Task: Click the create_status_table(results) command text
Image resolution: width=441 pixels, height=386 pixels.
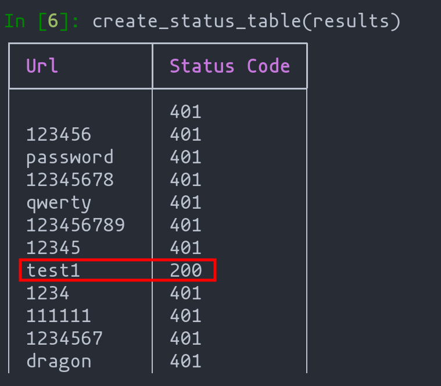Action: [246, 21]
